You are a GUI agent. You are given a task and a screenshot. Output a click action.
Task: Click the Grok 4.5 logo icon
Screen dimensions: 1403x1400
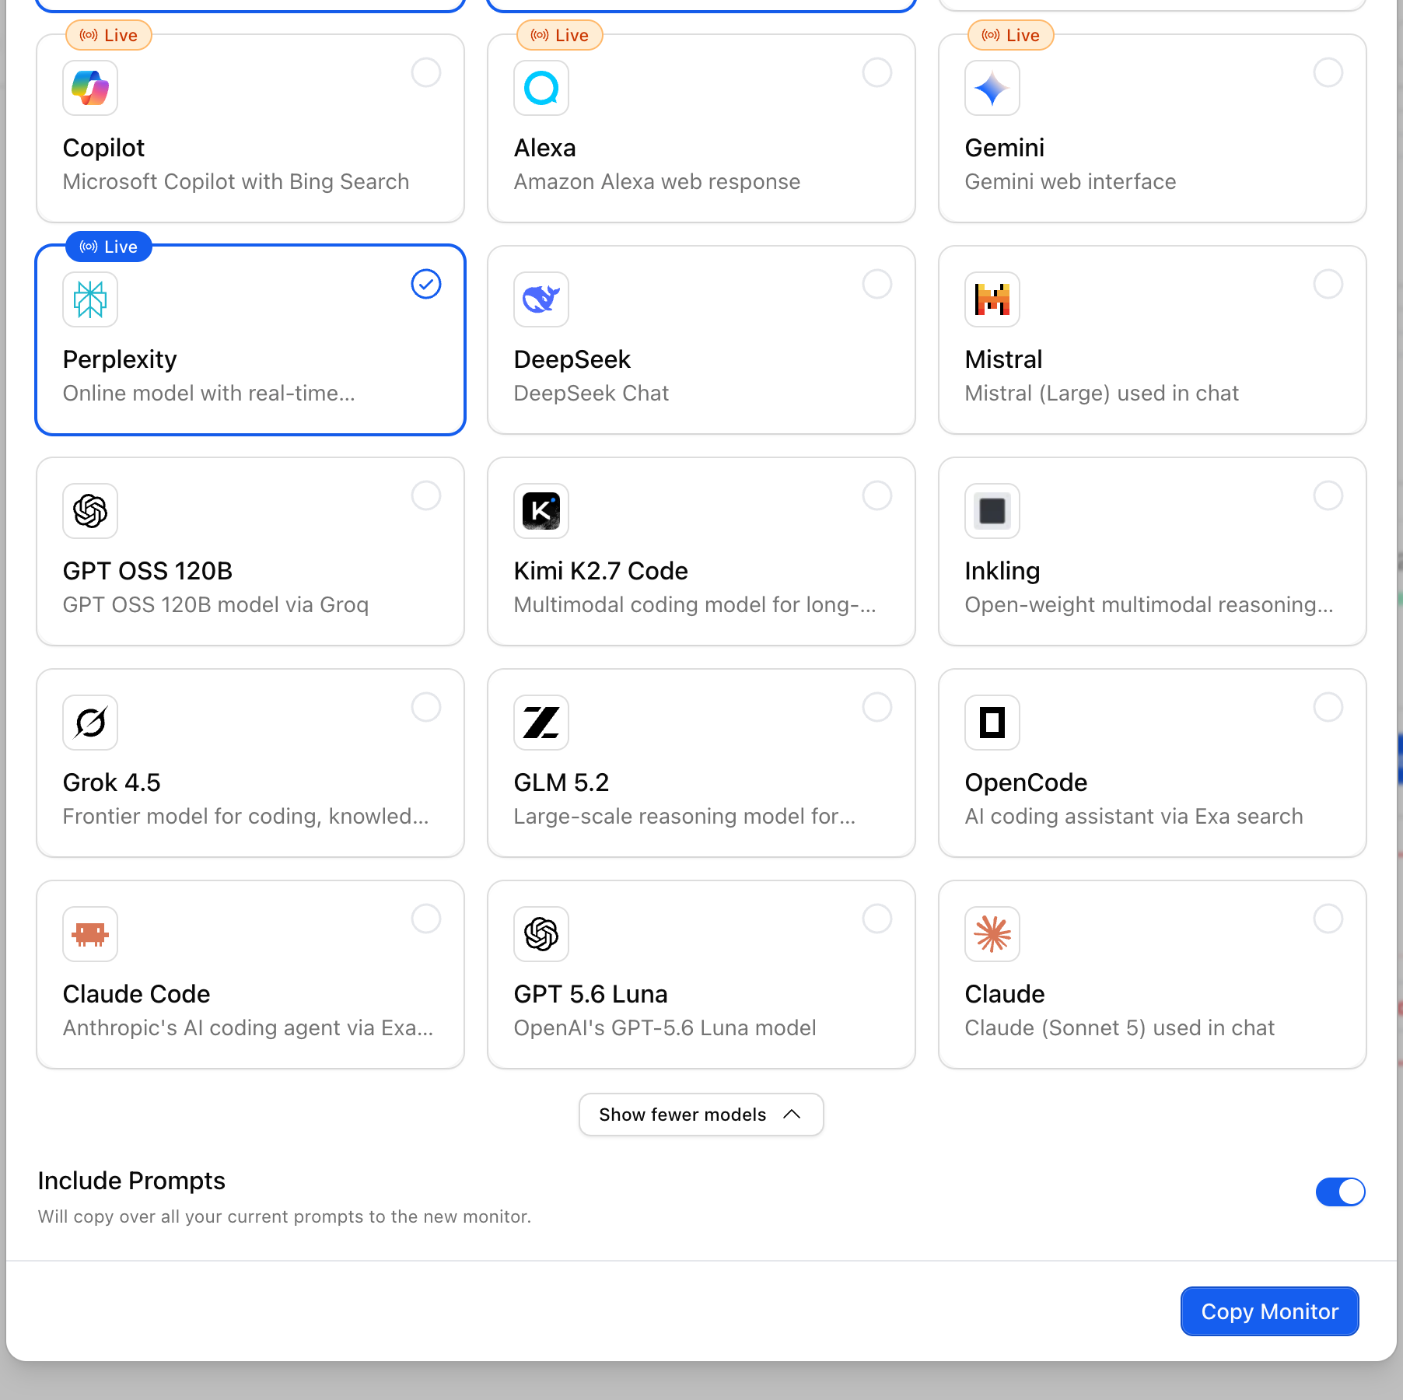[x=90, y=723]
